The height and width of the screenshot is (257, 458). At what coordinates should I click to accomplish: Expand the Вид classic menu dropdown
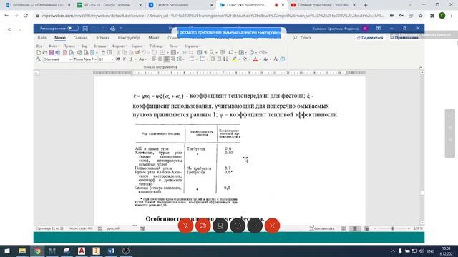[x=85, y=46]
